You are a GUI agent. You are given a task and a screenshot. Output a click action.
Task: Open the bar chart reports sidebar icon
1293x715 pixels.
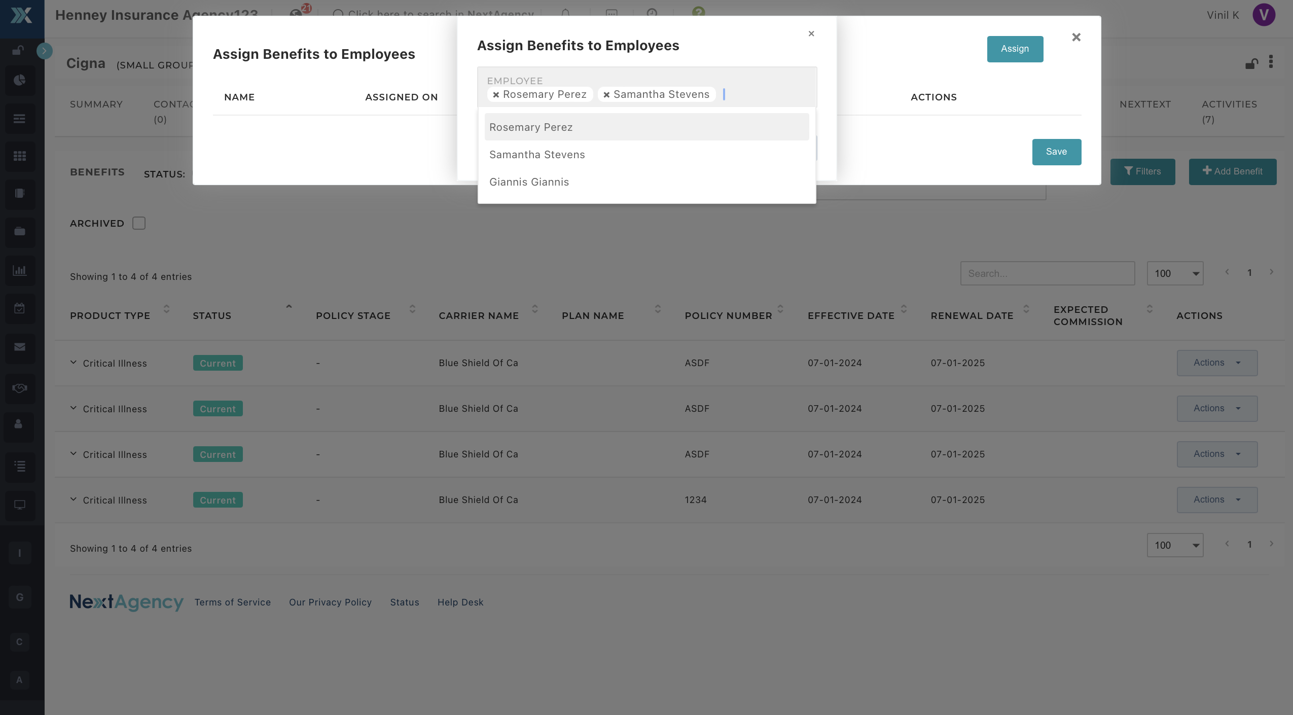(x=20, y=270)
